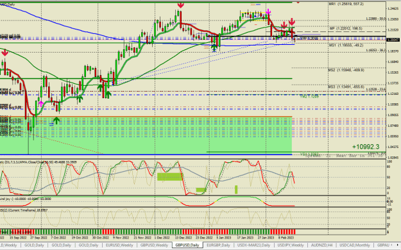Click the MS1 pivot level label
Screen dimensions: 401x250
coord(346,46)
